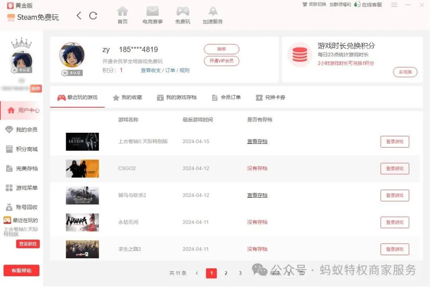Image resolution: width=430 pixels, height=287 pixels.
Task: Open 账号回收 account recycling sidebar entry
Action: 25,207
